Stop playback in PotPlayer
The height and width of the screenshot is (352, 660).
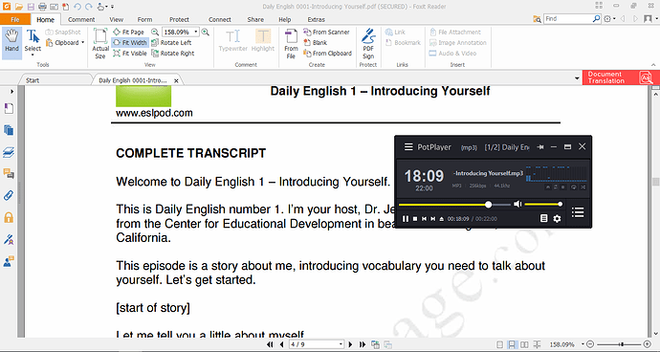tap(415, 219)
